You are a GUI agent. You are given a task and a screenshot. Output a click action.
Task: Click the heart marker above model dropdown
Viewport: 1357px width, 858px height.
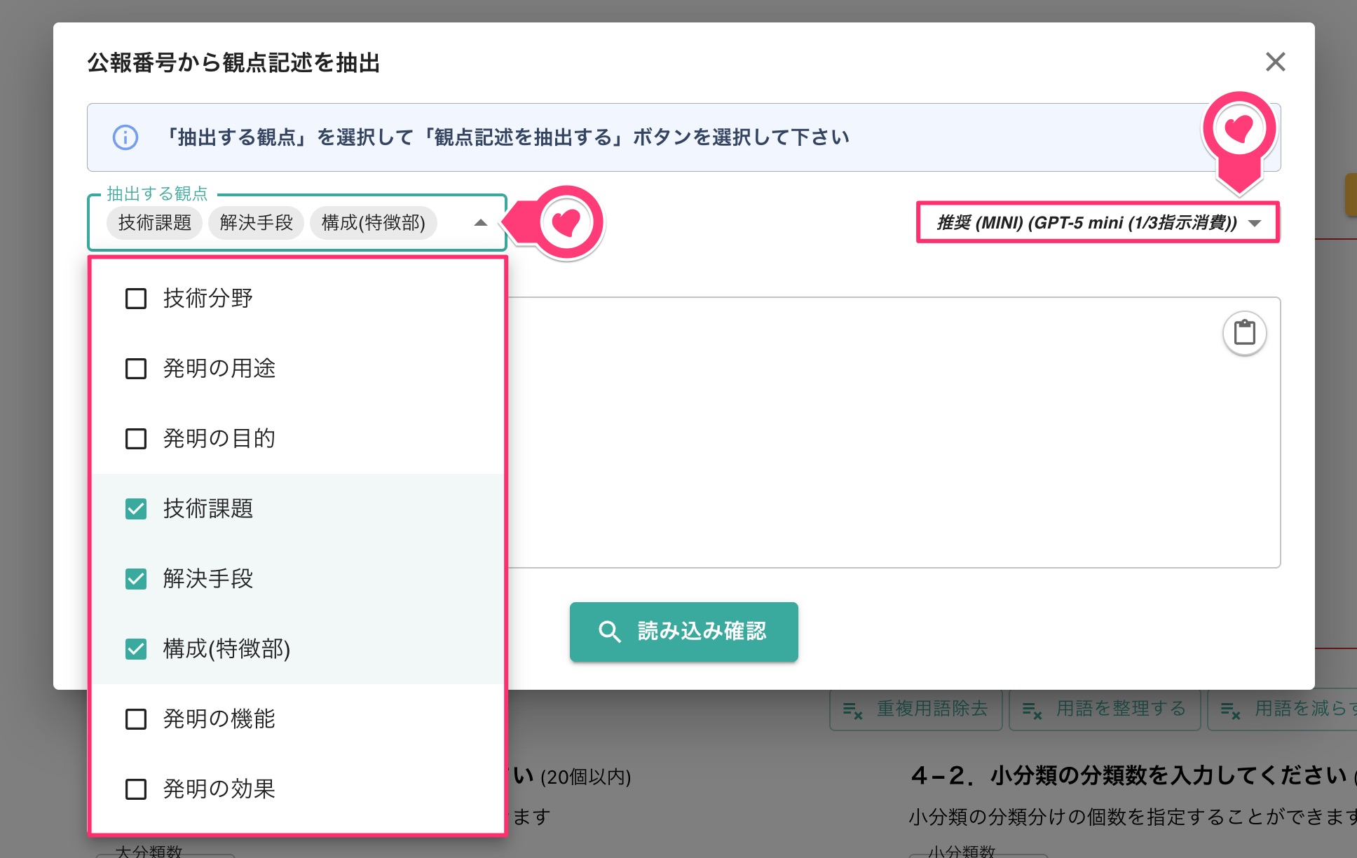pyautogui.click(x=1239, y=128)
